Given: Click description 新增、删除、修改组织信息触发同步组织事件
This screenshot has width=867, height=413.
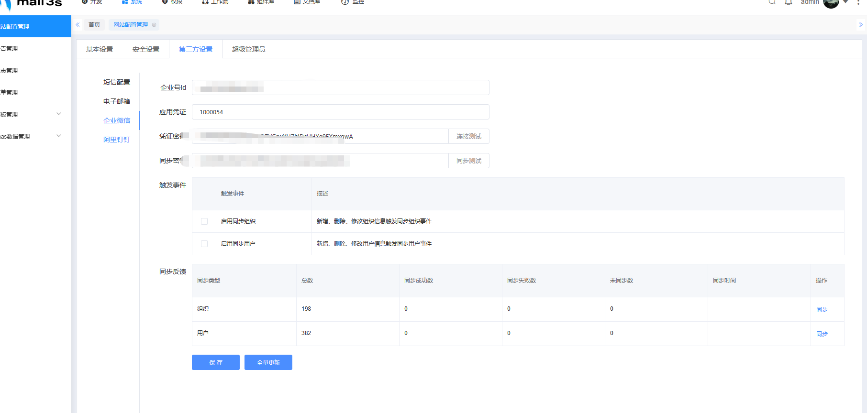Looking at the screenshot, I should pos(374,221).
